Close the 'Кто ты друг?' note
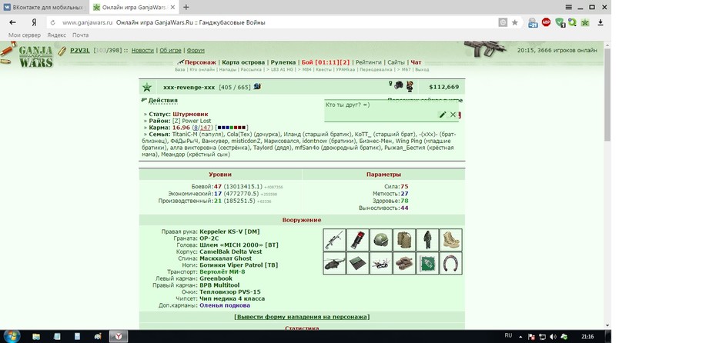716x343 pixels. (x=453, y=115)
